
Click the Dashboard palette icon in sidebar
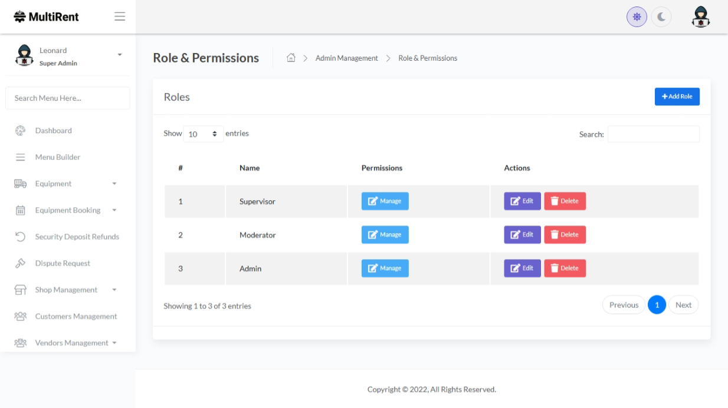20,131
